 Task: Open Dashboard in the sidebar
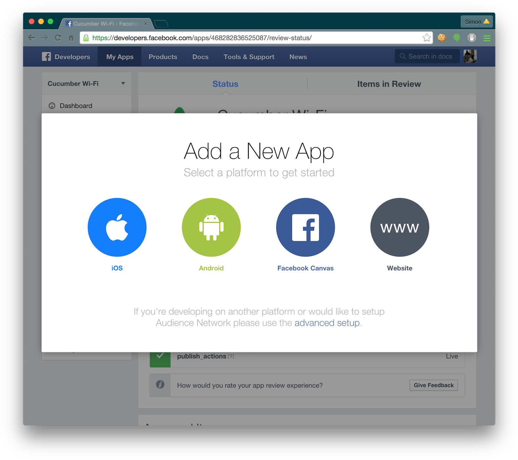coord(76,106)
